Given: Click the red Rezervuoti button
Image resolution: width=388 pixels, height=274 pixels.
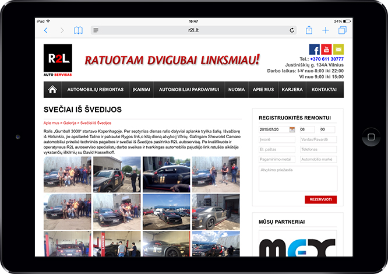Looking at the screenshot, I should click(320, 199).
